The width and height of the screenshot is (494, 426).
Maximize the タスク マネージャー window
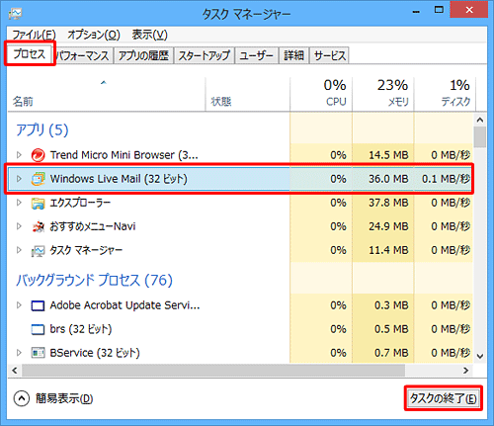coord(439,10)
